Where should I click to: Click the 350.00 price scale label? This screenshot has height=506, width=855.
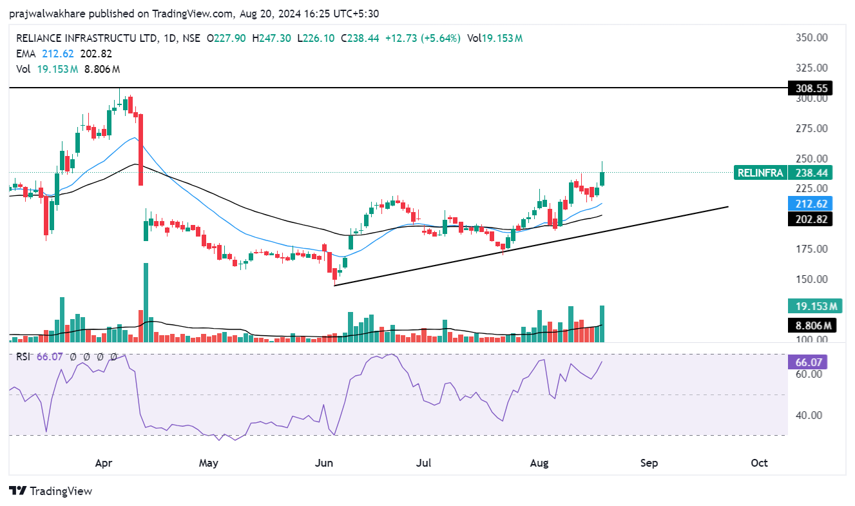pyautogui.click(x=811, y=37)
